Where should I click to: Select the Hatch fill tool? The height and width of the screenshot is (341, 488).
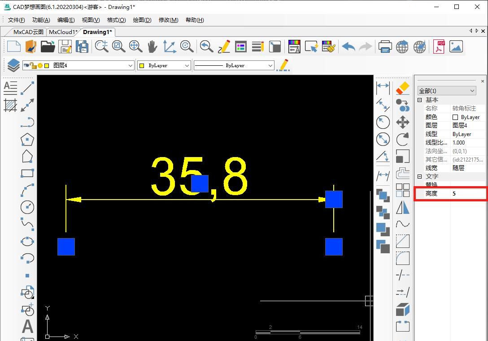(x=10, y=105)
